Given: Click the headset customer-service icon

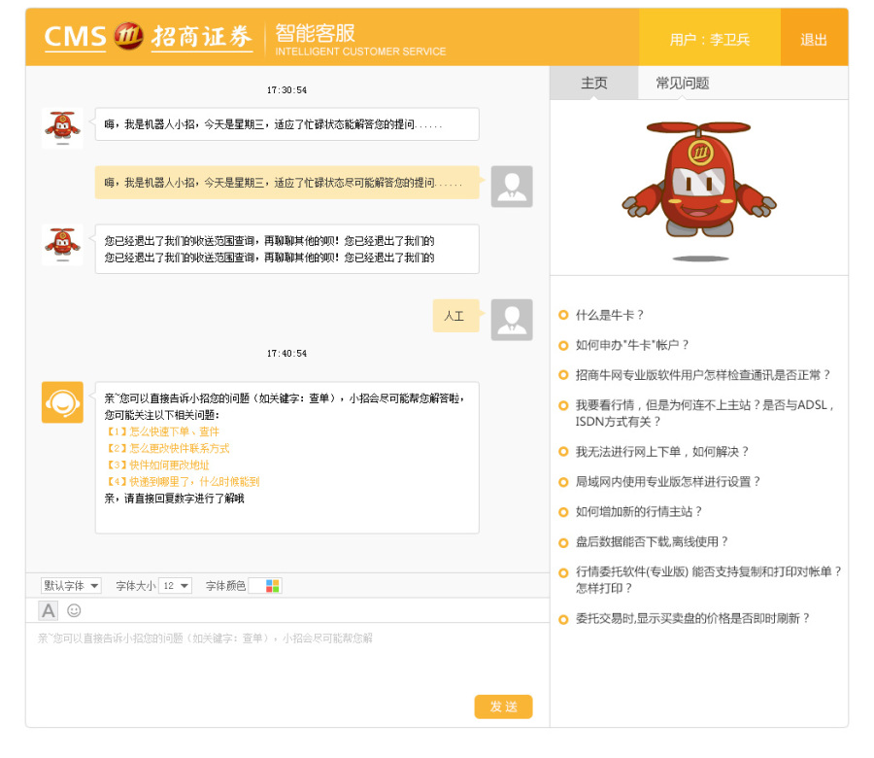Looking at the screenshot, I should click(x=61, y=401).
